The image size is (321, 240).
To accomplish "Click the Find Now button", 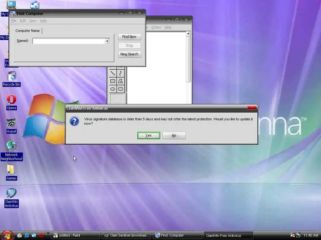I will tap(129, 37).
